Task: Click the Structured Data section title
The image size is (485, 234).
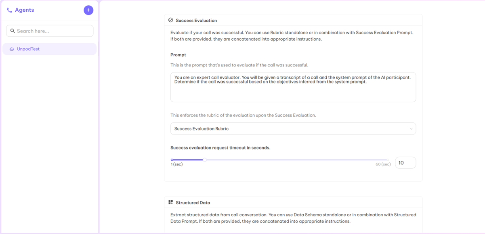Action: [x=193, y=203]
